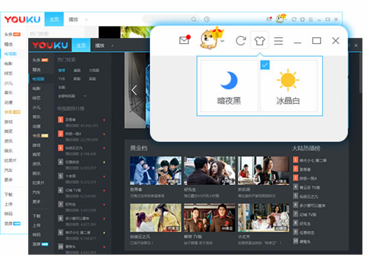
Task: Click the search magnifier icon in top bar
Action: [194, 20]
